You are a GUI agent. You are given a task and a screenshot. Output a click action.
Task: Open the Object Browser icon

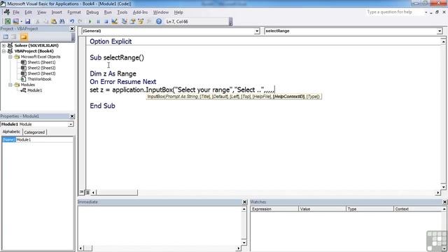pos(141,22)
